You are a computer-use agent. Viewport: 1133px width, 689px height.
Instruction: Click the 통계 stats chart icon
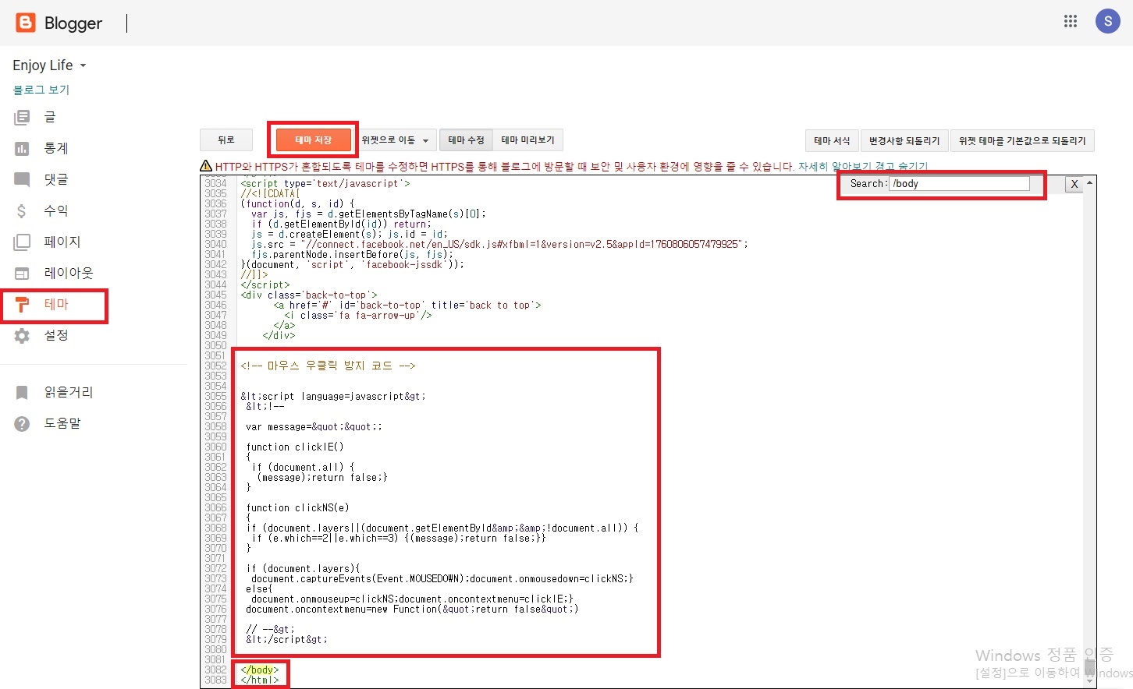[22, 148]
